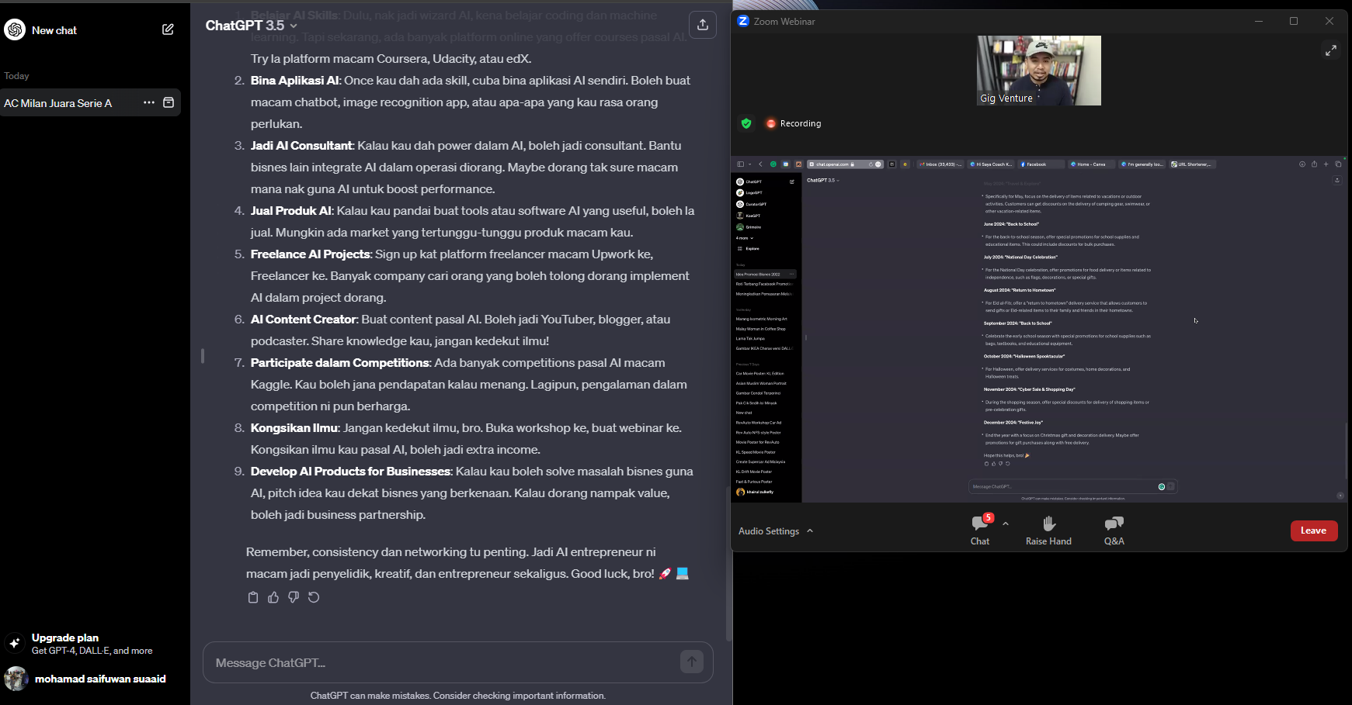Click the ChatGPT conversation scrollbar
The height and width of the screenshot is (705, 1352).
click(x=728, y=564)
